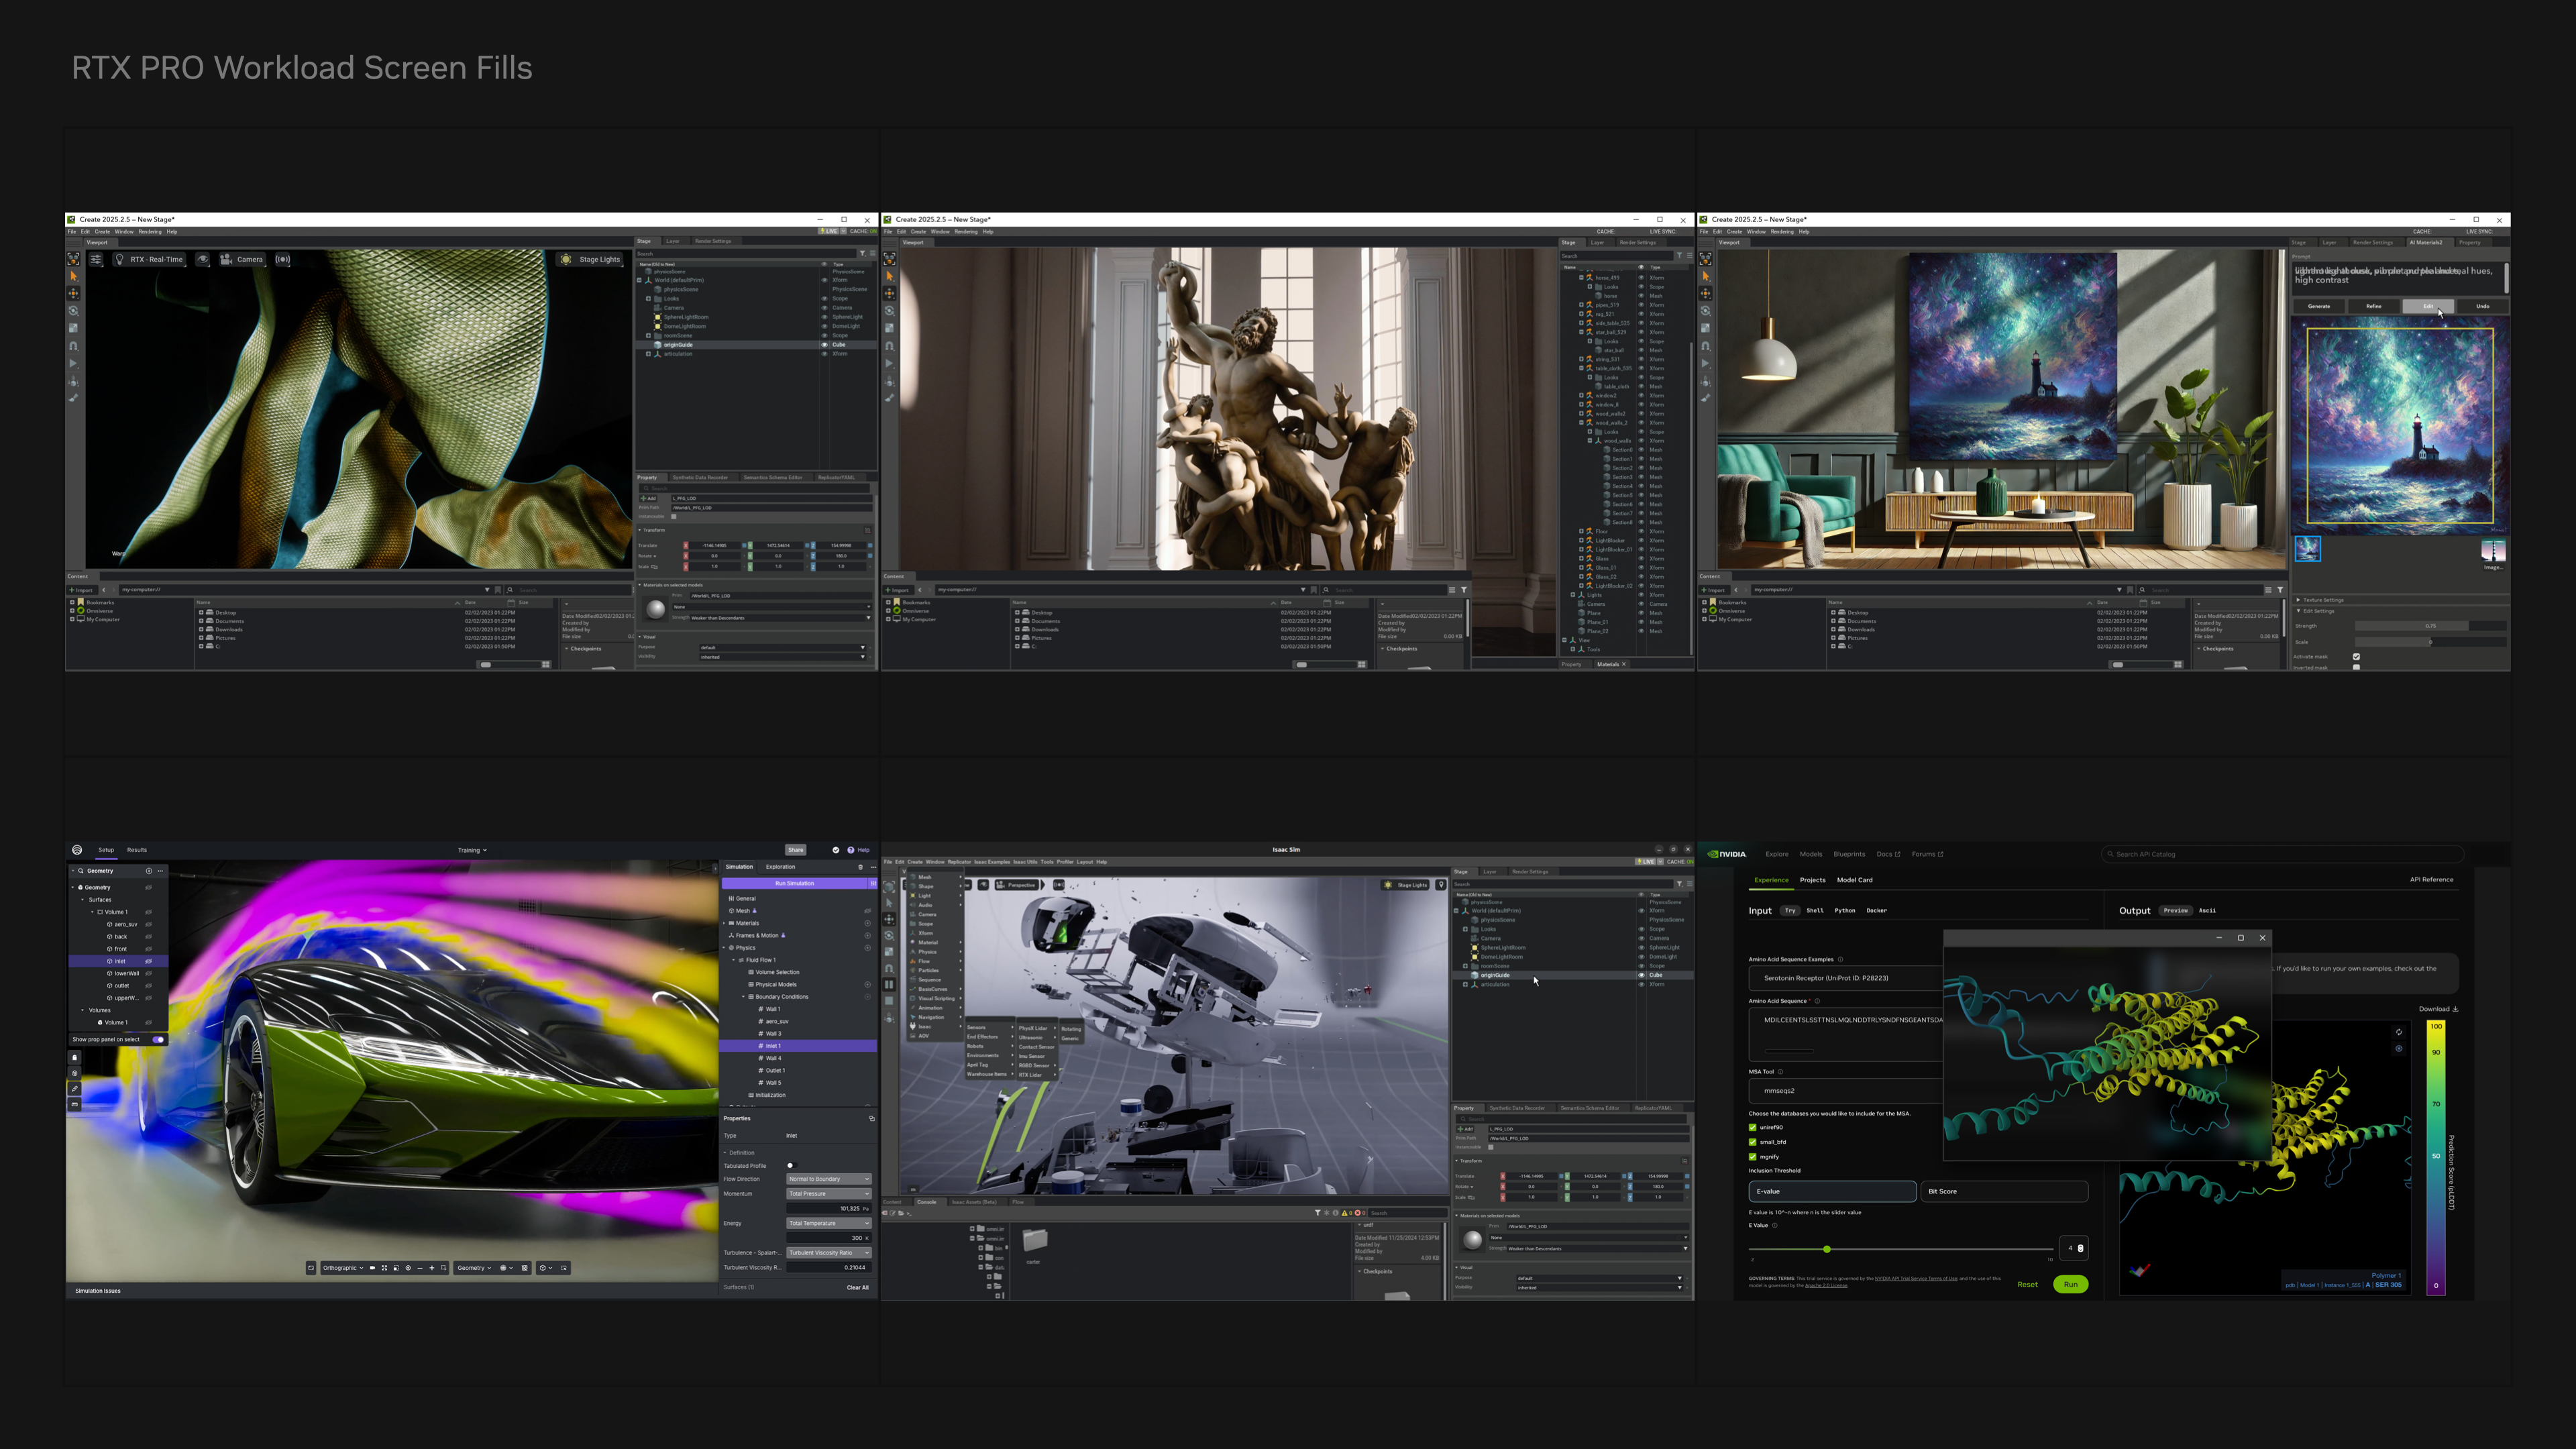Screen dimensions: 2576x1449
Task: Click the Add button in cloth window Property panel
Action: point(649,498)
